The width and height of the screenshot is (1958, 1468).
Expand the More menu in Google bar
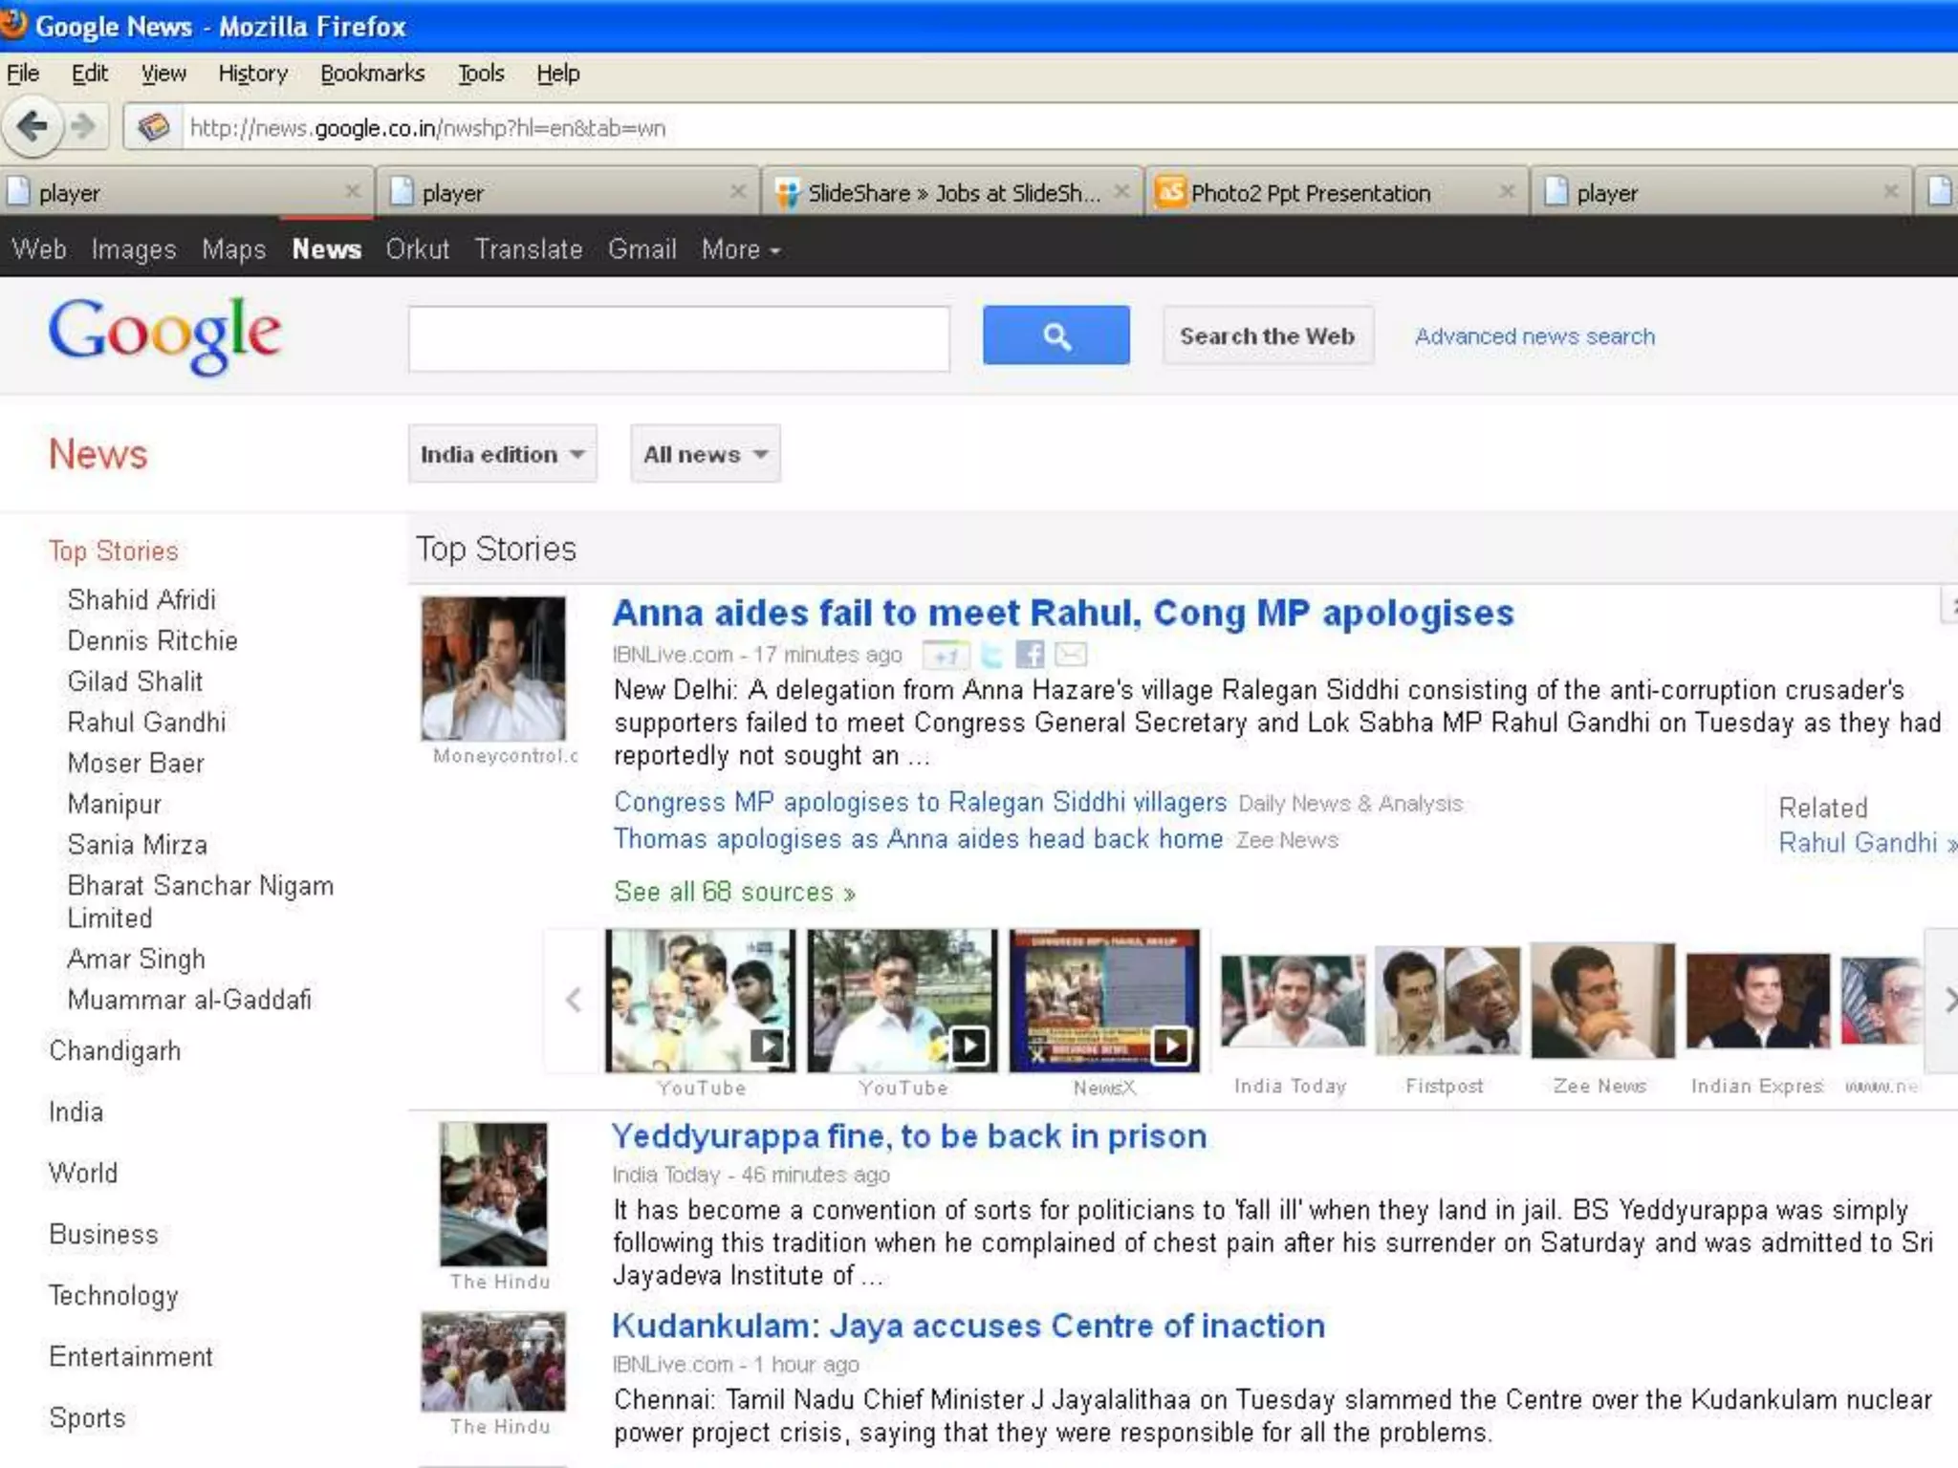point(741,249)
